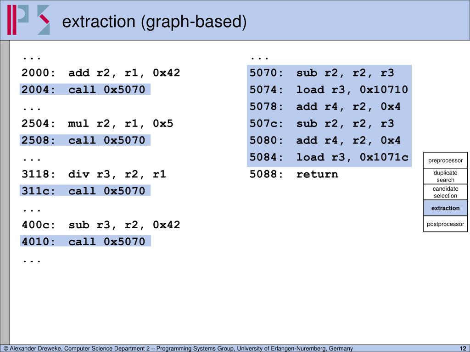Click line '400c: sub r3, r2, 0x42'
470x352 pixels.
(x=101, y=225)
